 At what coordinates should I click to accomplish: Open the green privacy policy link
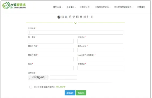[61, 87]
